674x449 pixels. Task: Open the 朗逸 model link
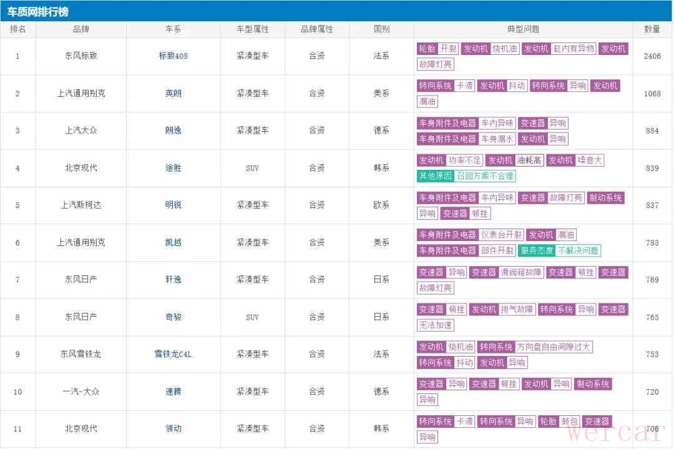(x=173, y=131)
